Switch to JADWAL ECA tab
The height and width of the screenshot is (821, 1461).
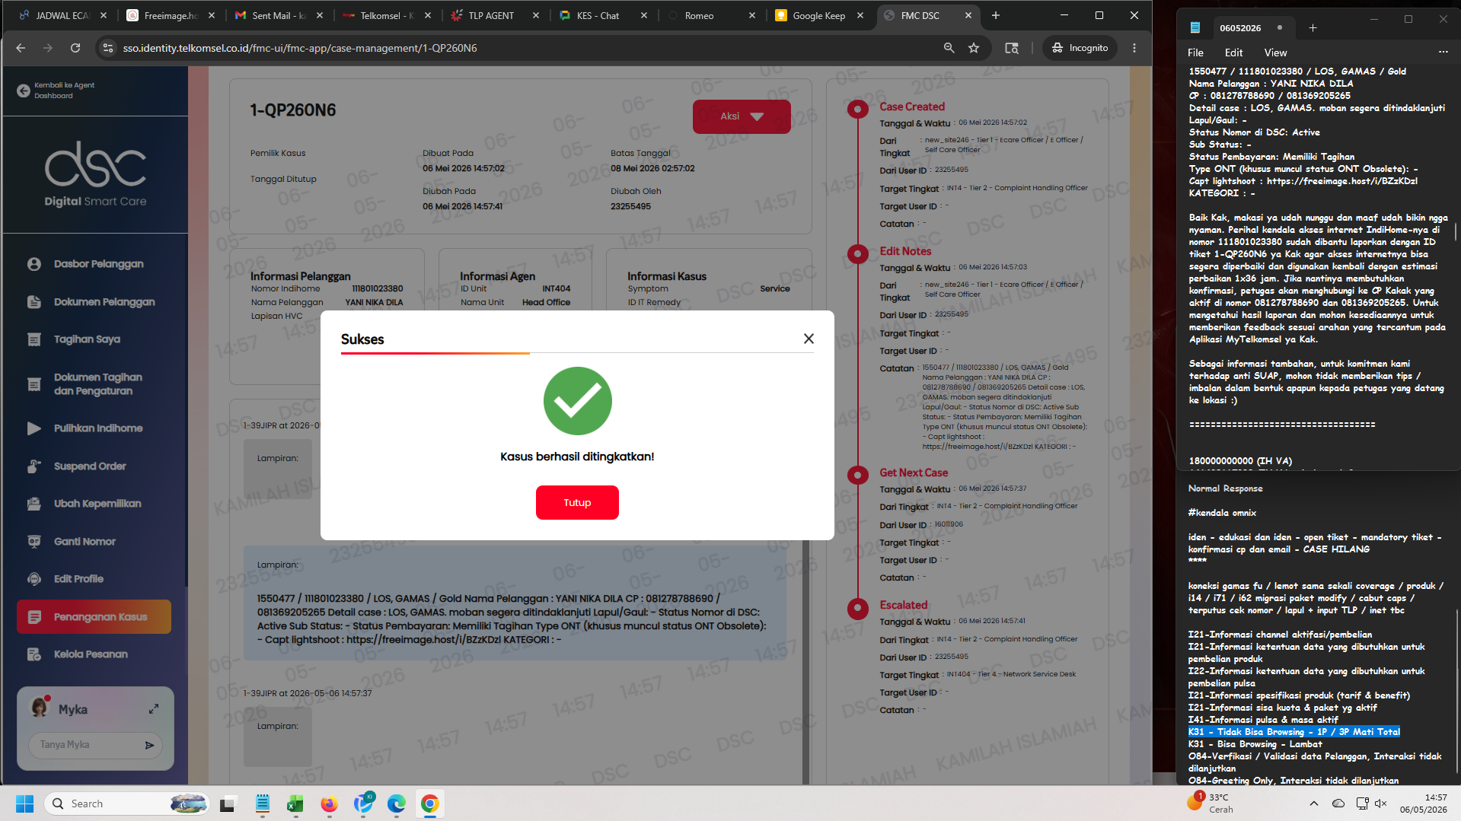pos(62,15)
